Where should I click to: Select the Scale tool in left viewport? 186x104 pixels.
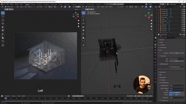(x=3, y=27)
